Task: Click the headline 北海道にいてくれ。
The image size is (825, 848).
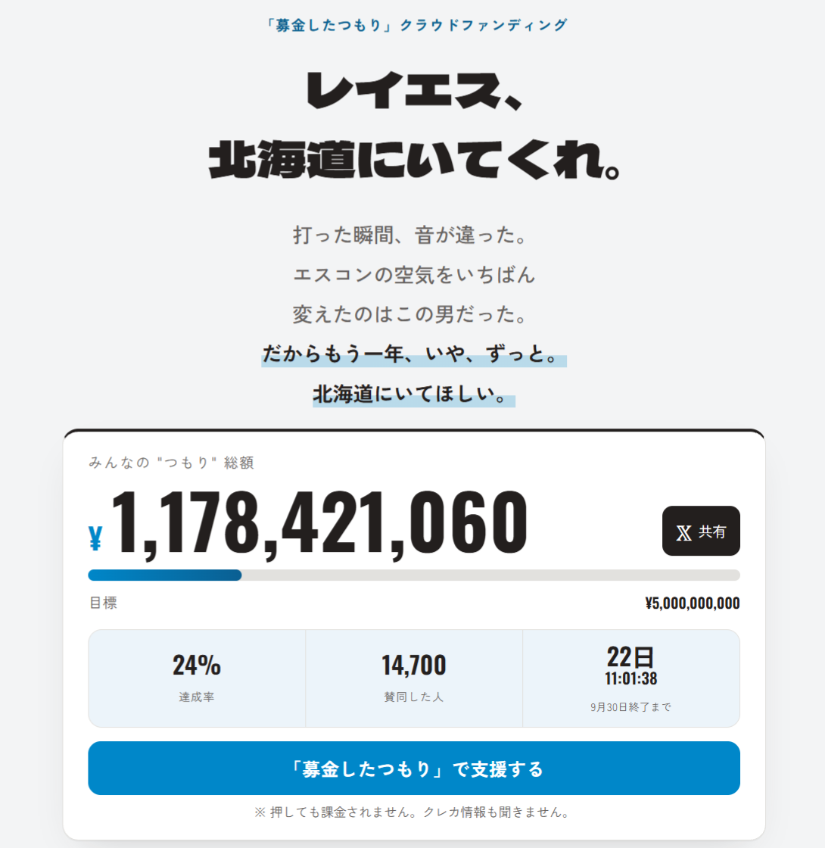Action: coord(415,160)
